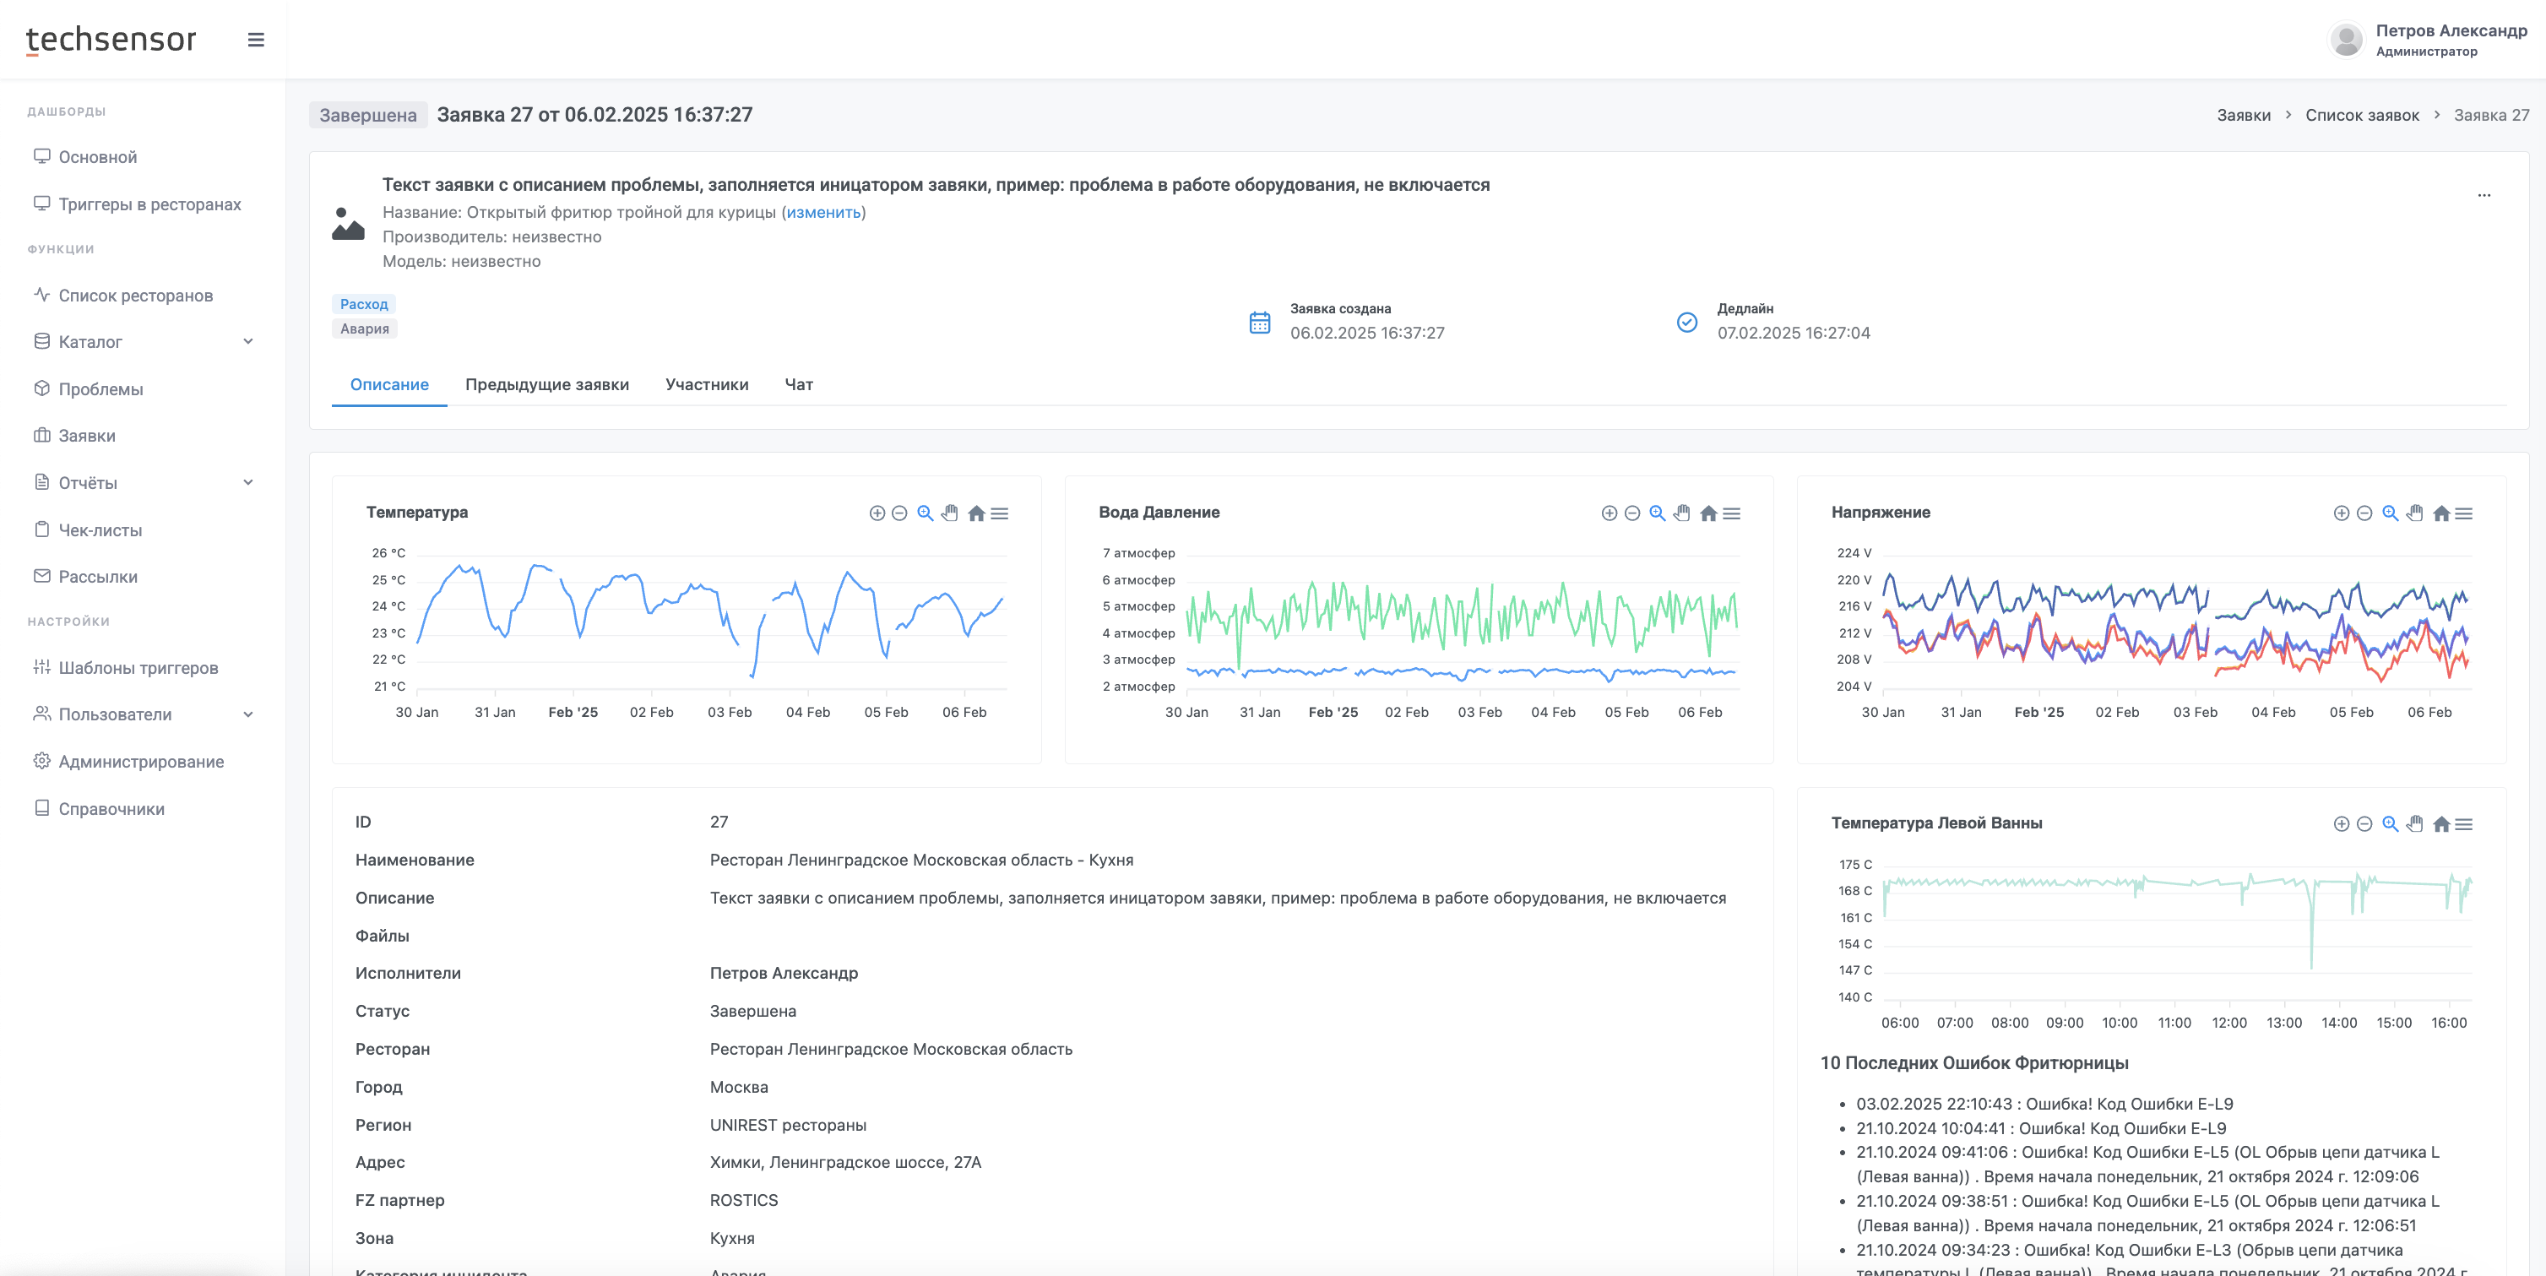Zoom in on Температура chart
The height and width of the screenshot is (1276, 2546).
[x=877, y=513]
